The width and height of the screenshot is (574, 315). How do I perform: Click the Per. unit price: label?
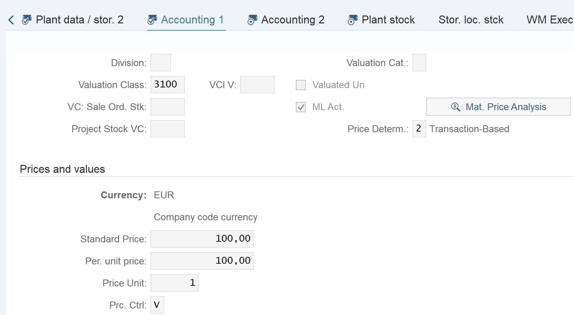(116, 261)
